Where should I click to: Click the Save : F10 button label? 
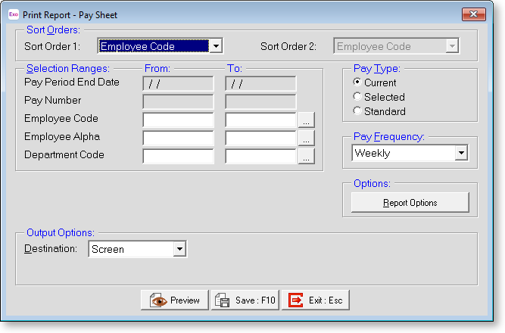(x=255, y=300)
